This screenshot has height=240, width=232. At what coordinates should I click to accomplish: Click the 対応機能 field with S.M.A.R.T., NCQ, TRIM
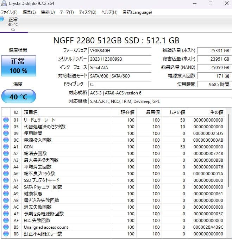[x=160, y=101]
